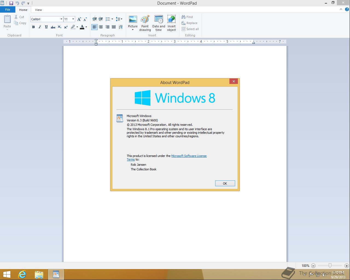This screenshot has width=350, height=280.
Task: Click the Date and time icon
Action: [159, 19]
